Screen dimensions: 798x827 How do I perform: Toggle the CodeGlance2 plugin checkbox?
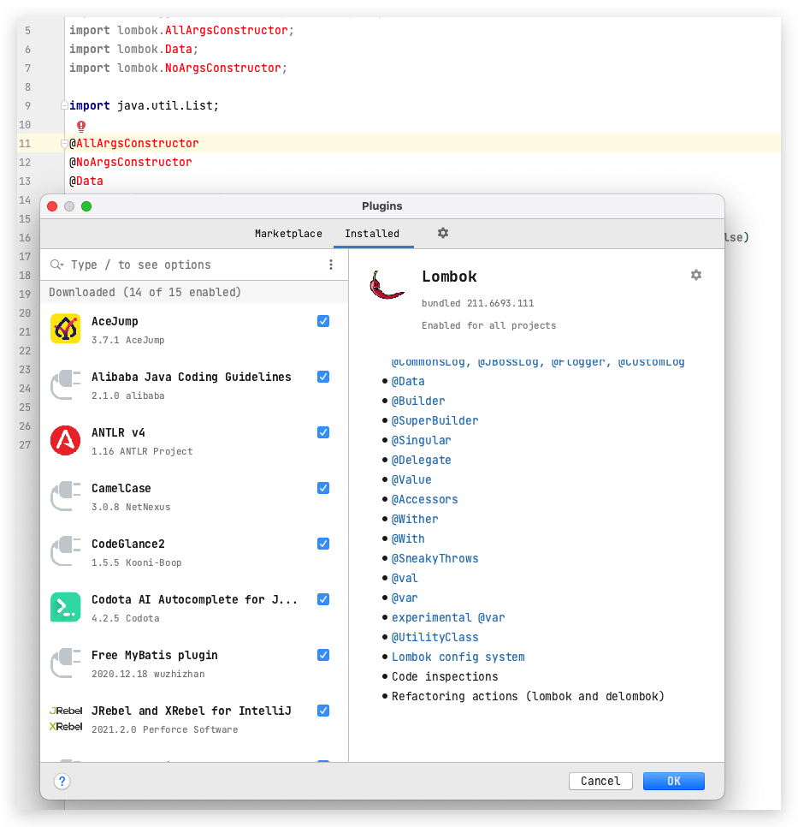(x=323, y=544)
